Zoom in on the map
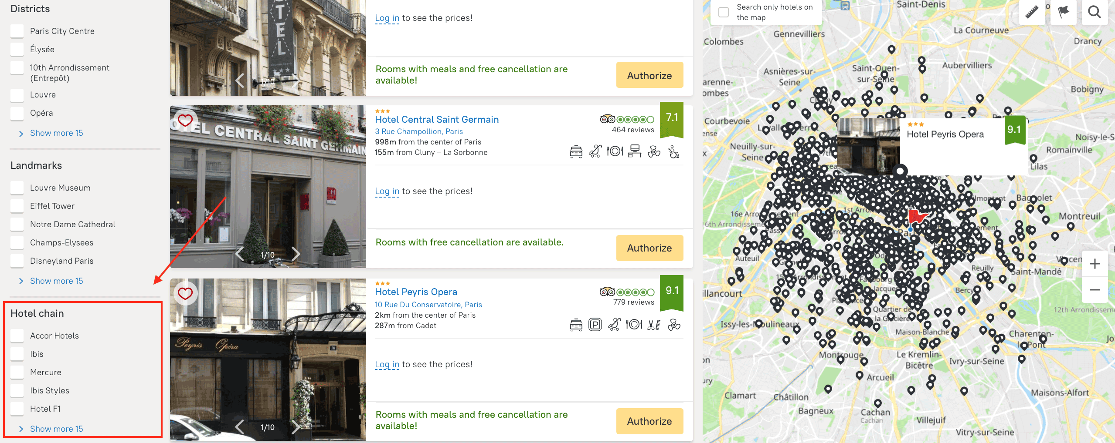The image size is (1115, 443). tap(1095, 264)
